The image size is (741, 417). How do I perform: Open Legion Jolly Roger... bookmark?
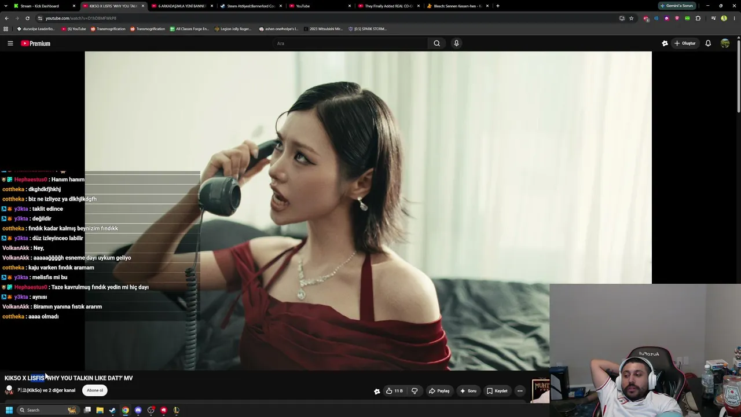pos(233,29)
